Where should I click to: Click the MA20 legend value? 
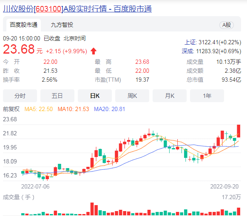coord(110,109)
